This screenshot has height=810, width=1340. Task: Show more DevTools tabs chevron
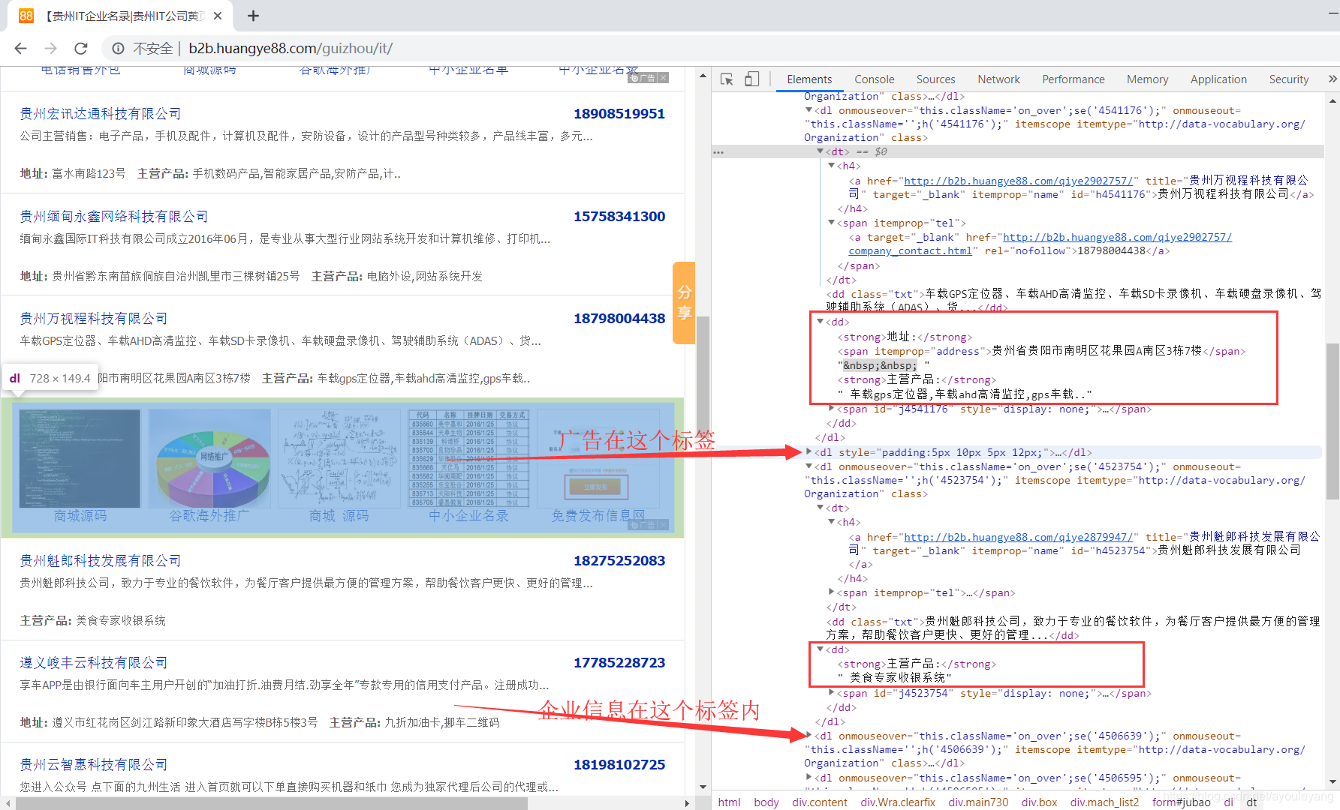[x=1332, y=79]
